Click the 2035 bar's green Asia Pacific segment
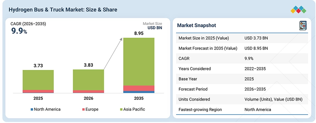This screenshot has height=123, width=316. tap(139, 62)
